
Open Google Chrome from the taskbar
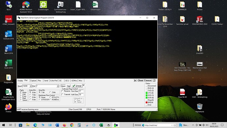pyautogui.click(x=72, y=125)
